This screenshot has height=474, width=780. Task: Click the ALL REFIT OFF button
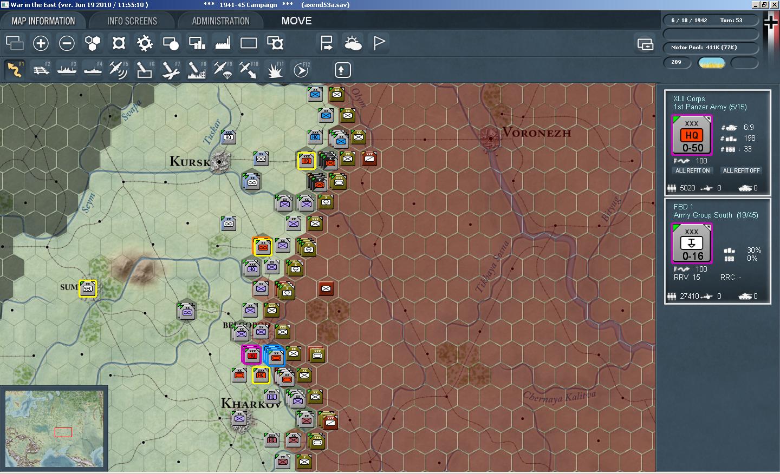[741, 170]
